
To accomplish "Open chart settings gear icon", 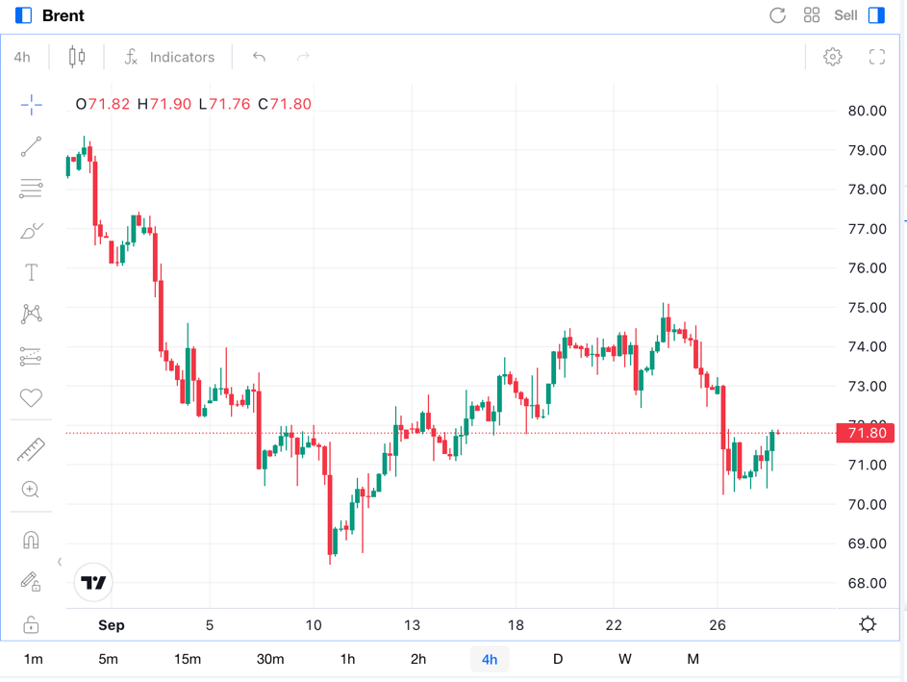I will (833, 57).
